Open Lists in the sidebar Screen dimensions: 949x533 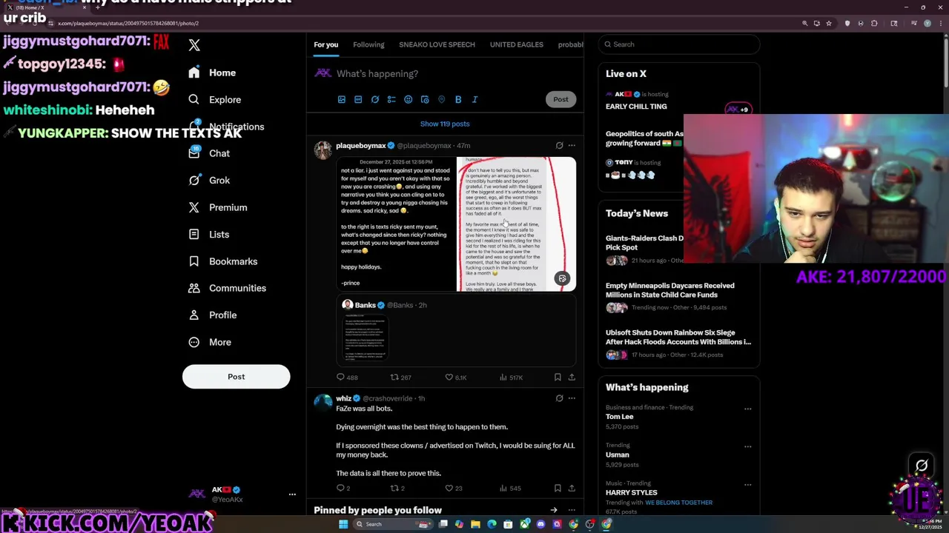click(x=208, y=234)
